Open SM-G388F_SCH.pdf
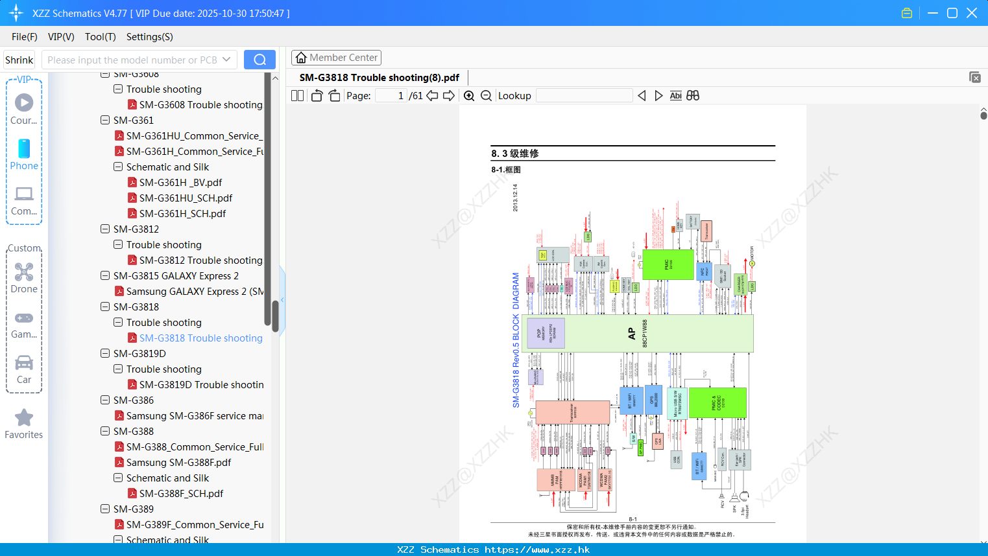 coord(176,493)
